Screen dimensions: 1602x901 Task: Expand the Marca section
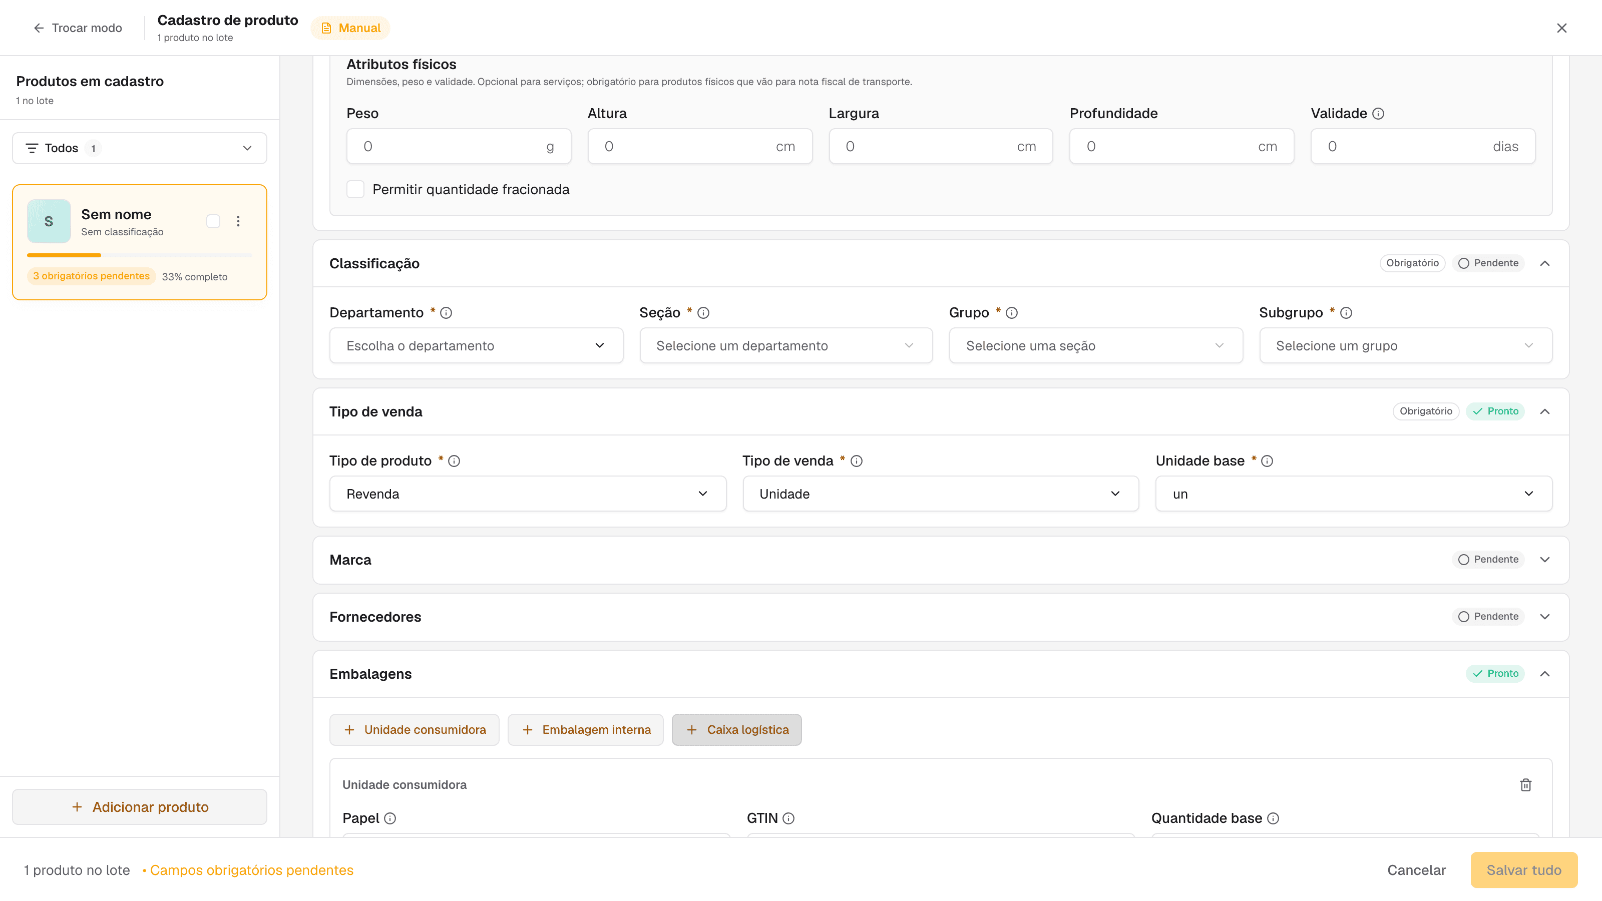pyautogui.click(x=1545, y=560)
